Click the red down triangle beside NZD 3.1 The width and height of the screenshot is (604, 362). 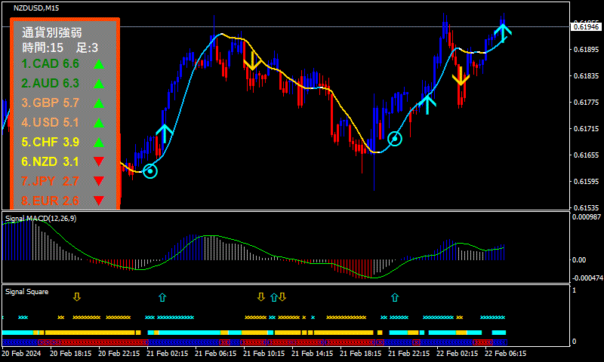pos(98,161)
